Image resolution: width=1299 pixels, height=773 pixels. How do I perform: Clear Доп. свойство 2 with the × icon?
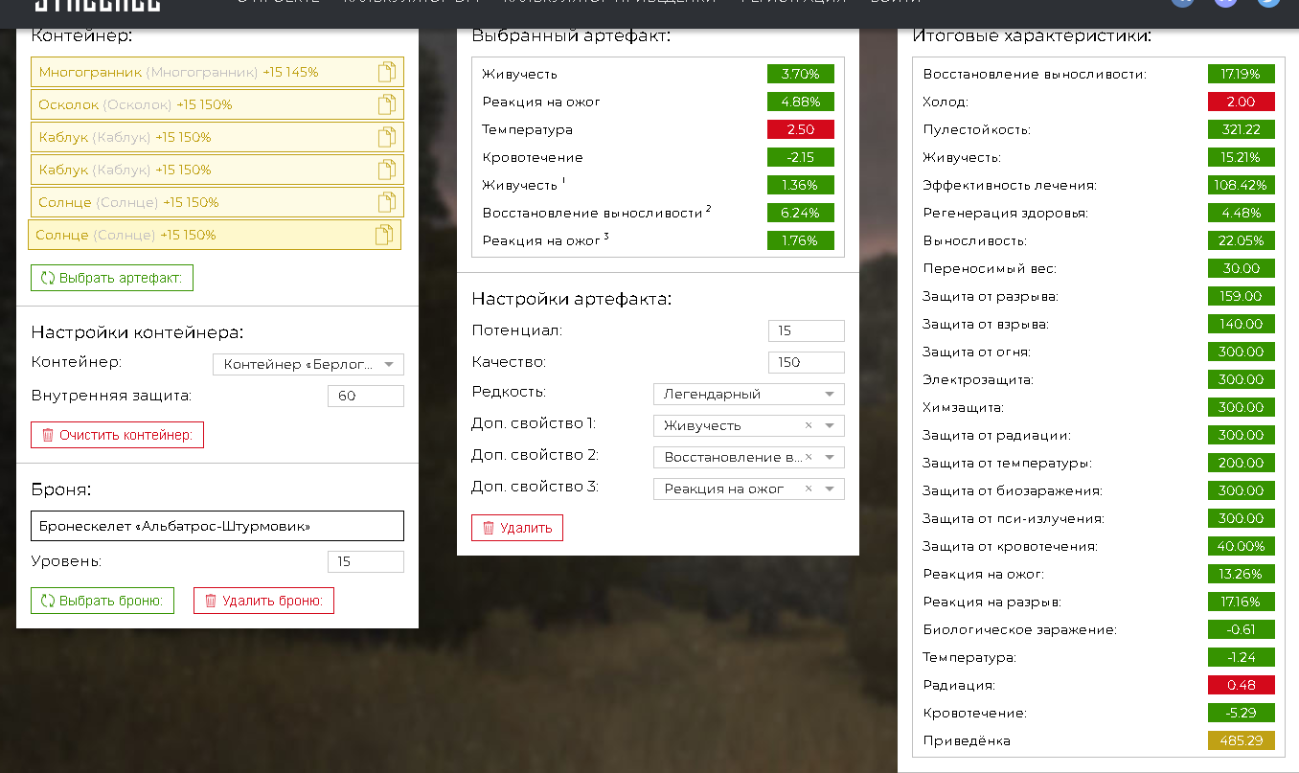pos(808,457)
